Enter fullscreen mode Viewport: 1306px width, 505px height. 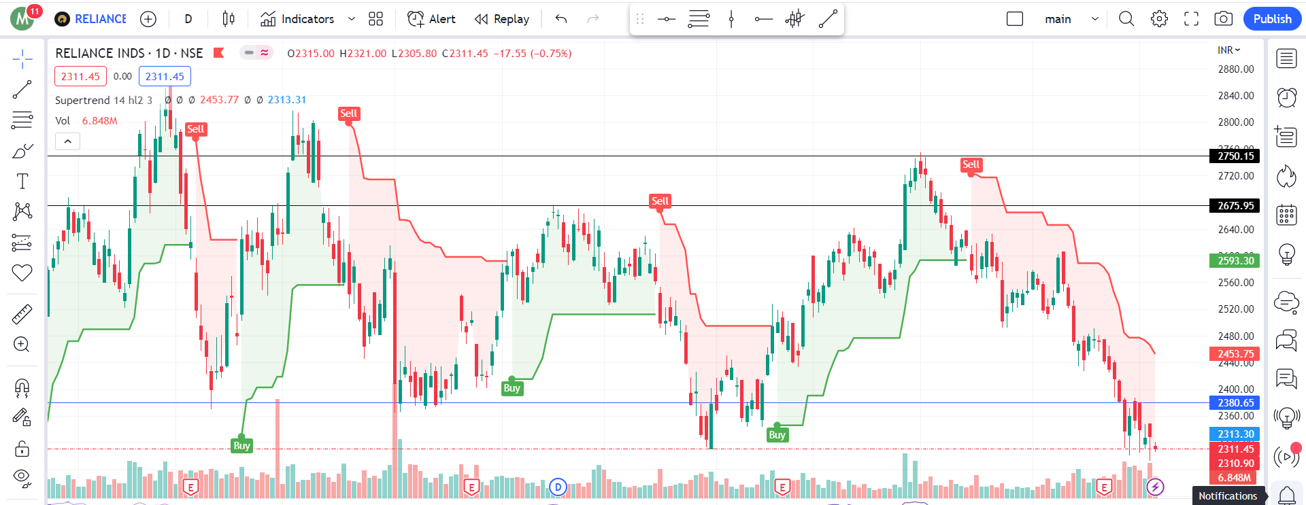pos(1191,19)
